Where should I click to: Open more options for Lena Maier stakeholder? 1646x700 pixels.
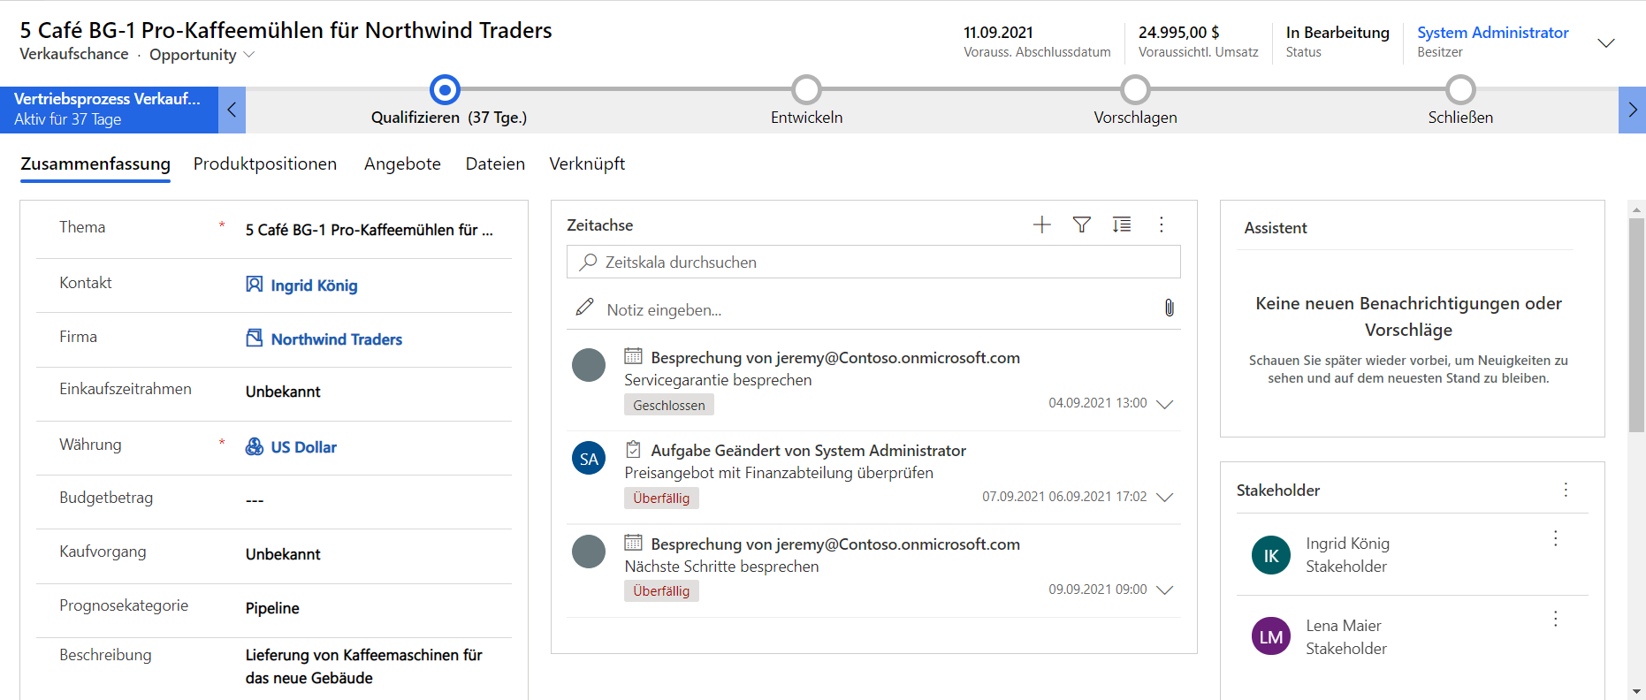1556,620
